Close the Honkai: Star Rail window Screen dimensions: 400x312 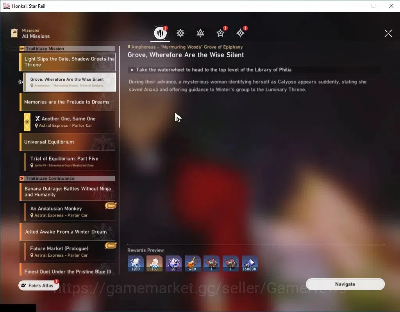[391, 6]
